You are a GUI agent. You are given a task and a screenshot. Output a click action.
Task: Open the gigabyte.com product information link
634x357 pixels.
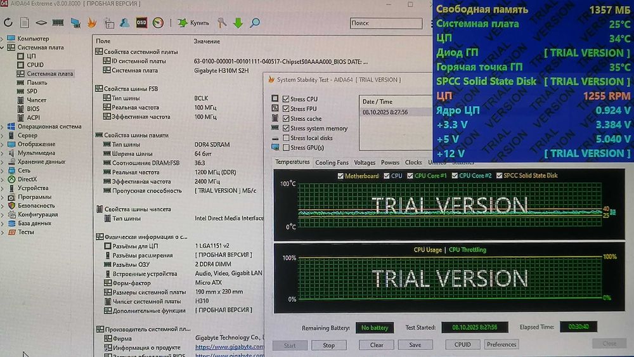coord(230,347)
